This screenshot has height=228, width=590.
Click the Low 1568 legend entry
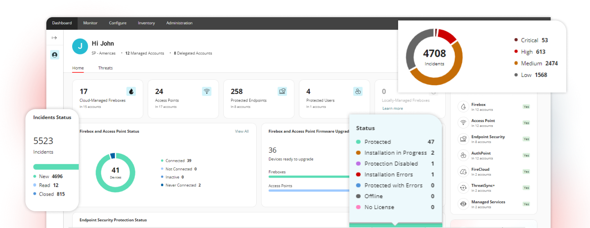click(x=531, y=75)
